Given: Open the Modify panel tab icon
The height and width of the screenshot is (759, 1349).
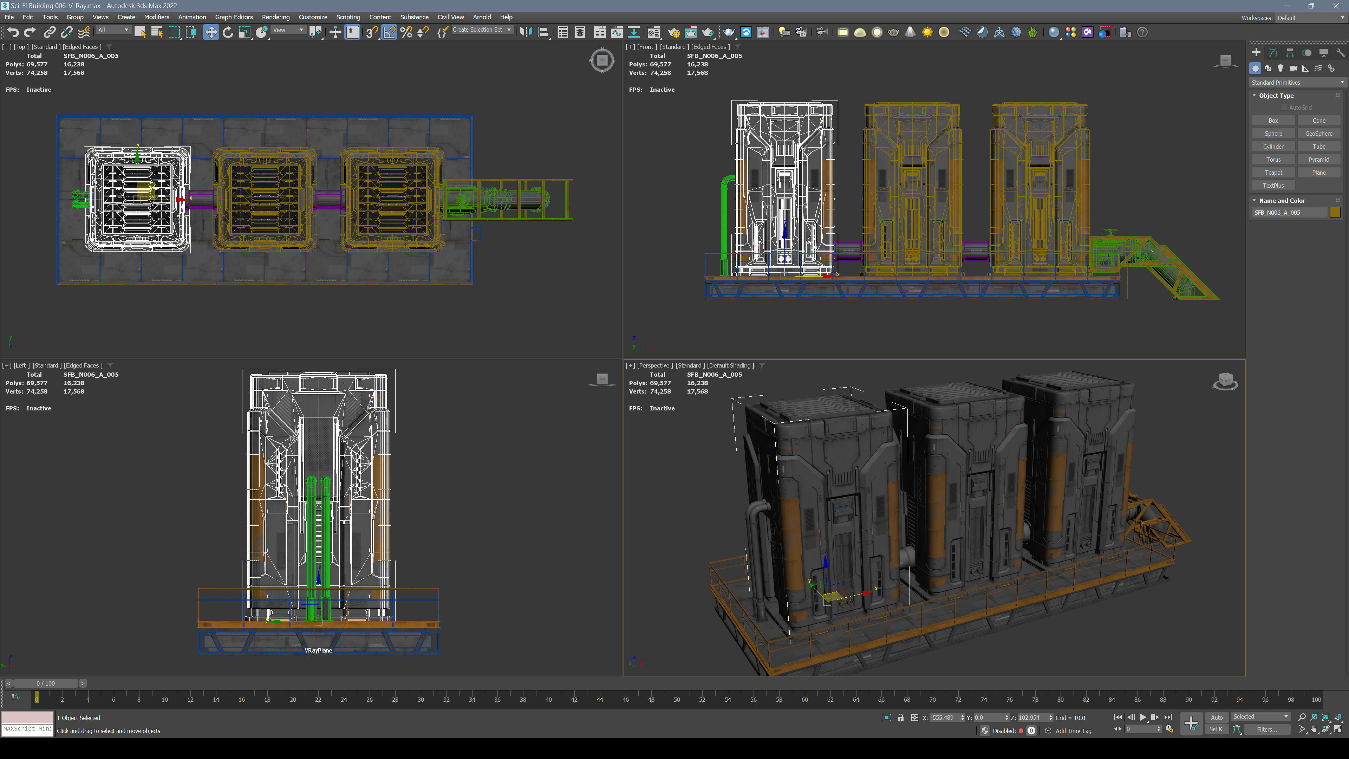Looking at the screenshot, I should (1273, 52).
